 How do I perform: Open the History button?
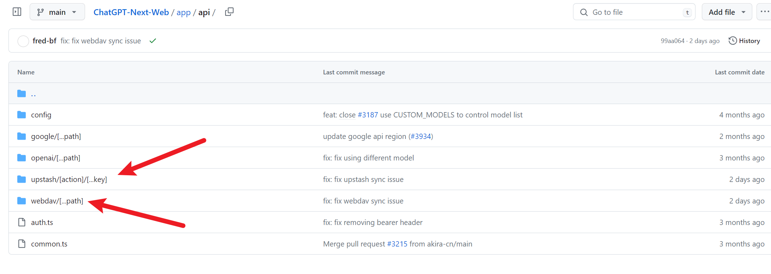click(744, 41)
